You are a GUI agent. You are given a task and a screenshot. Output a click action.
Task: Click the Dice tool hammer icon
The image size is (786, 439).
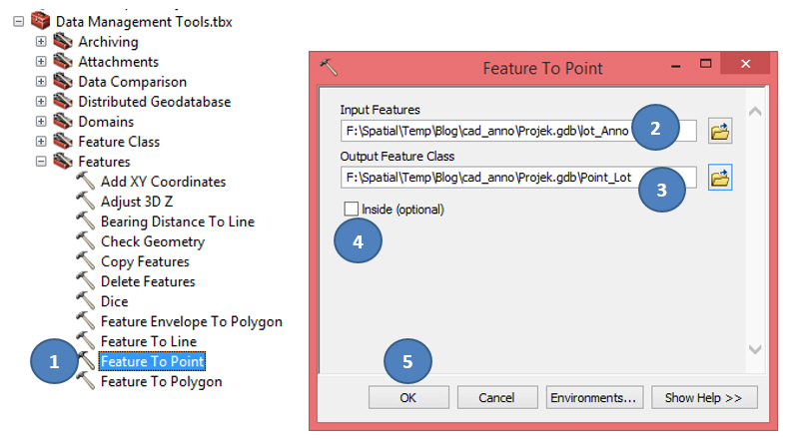(86, 301)
